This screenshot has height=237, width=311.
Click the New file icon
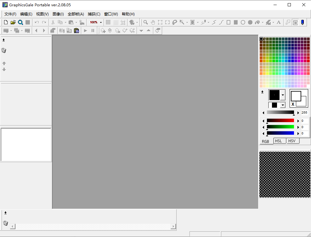tap(5, 22)
